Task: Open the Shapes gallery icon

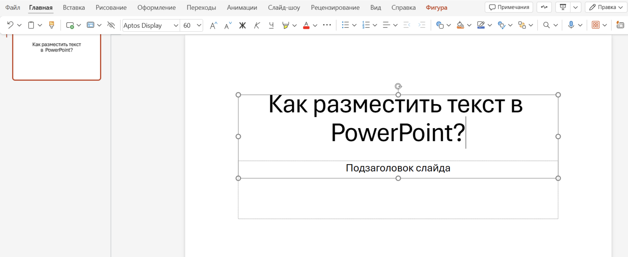Action: click(x=440, y=25)
